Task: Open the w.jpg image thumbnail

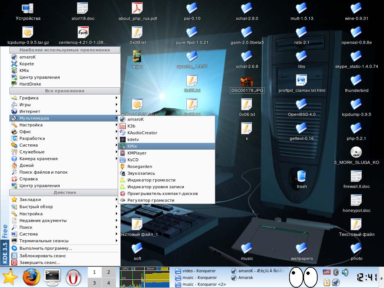Action: point(137,60)
